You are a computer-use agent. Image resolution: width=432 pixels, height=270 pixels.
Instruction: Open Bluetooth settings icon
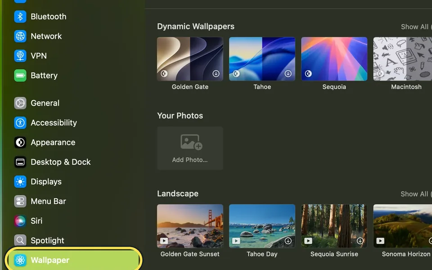pos(20,17)
